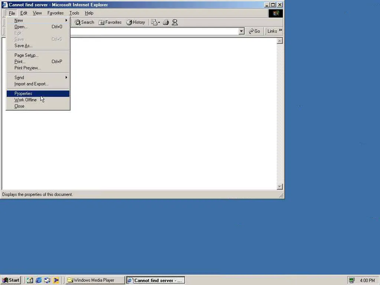Choose Open... from the File menu

coord(38,27)
